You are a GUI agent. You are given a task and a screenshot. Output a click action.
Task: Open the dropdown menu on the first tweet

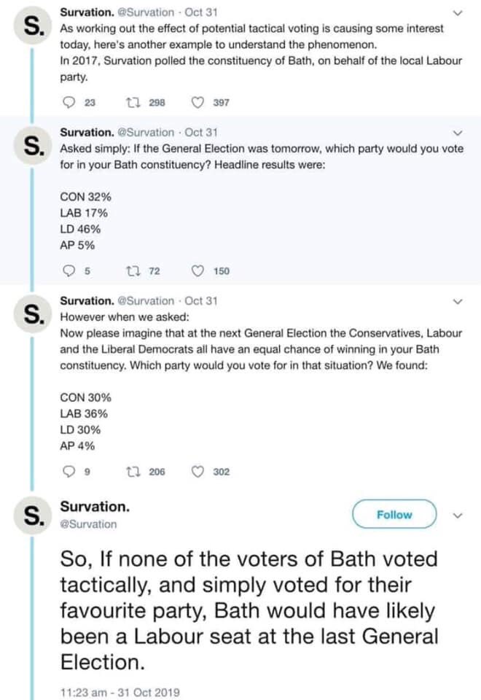pos(458,12)
